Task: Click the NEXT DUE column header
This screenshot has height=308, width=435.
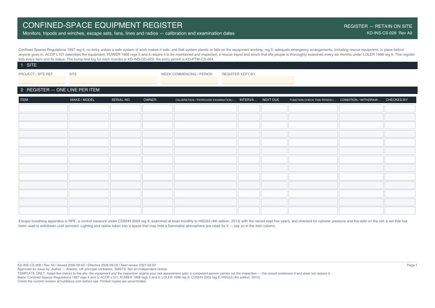Action: point(271,100)
